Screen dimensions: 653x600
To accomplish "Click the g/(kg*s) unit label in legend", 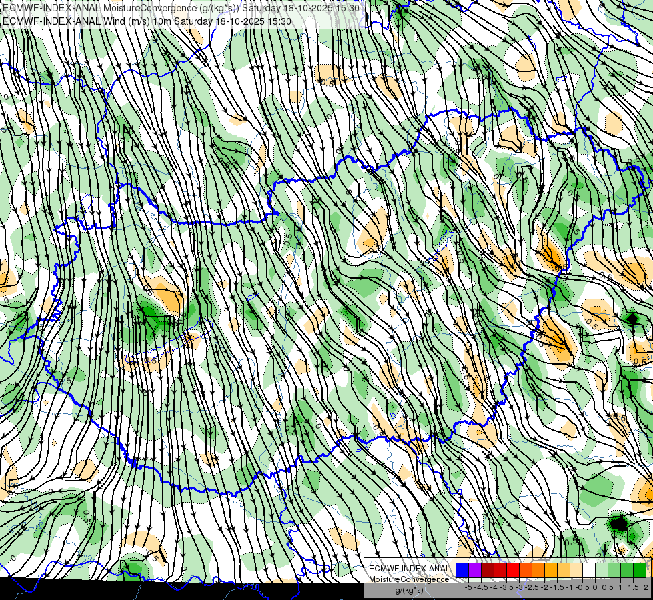I will tap(409, 591).
